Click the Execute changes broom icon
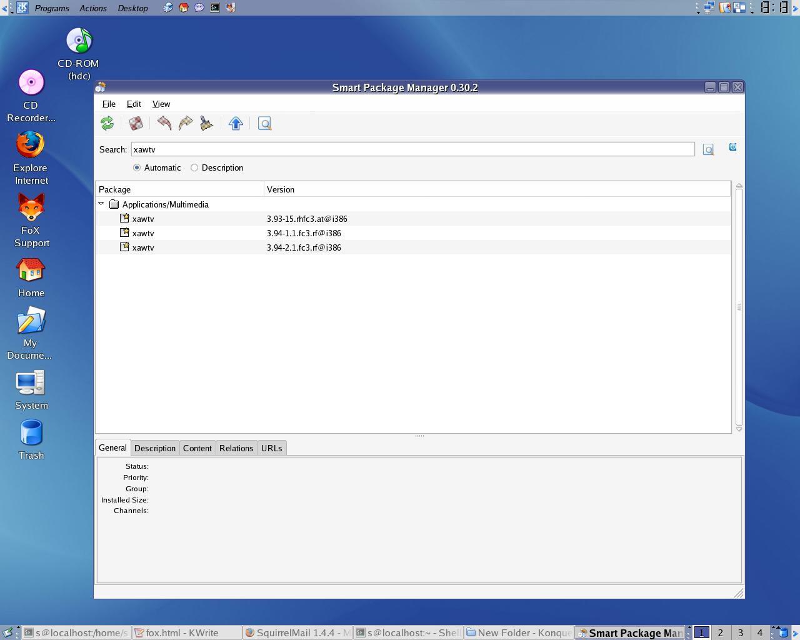The width and height of the screenshot is (800, 640). (206, 123)
